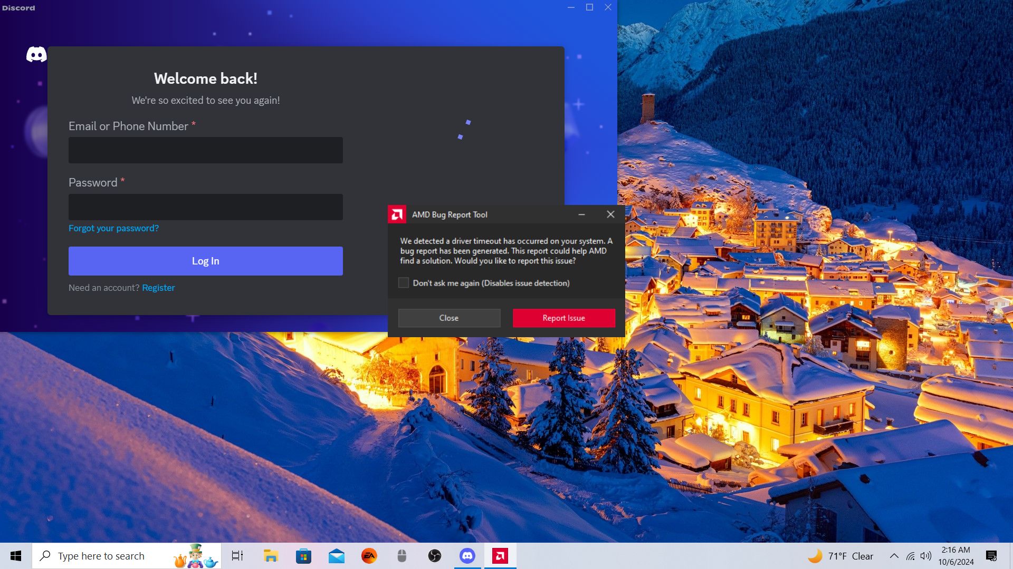Click the Log In button
The width and height of the screenshot is (1013, 569).
coord(205,261)
